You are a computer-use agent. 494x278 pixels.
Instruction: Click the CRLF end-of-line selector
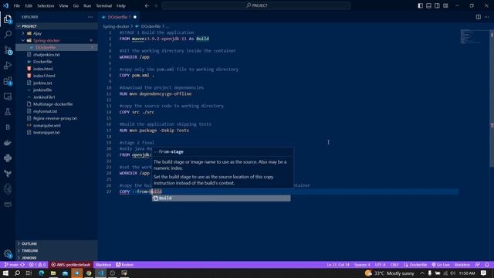394,265
